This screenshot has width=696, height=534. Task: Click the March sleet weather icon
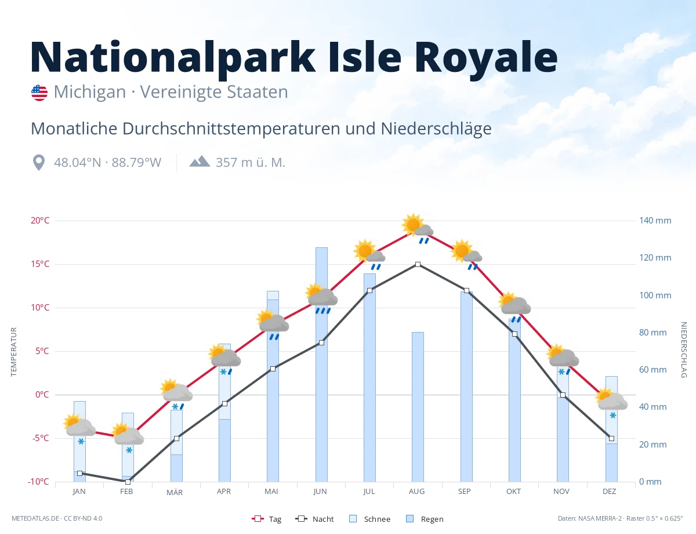pyautogui.click(x=176, y=395)
